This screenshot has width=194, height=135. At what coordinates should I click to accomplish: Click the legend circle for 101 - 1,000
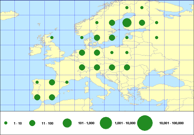[67, 123]
